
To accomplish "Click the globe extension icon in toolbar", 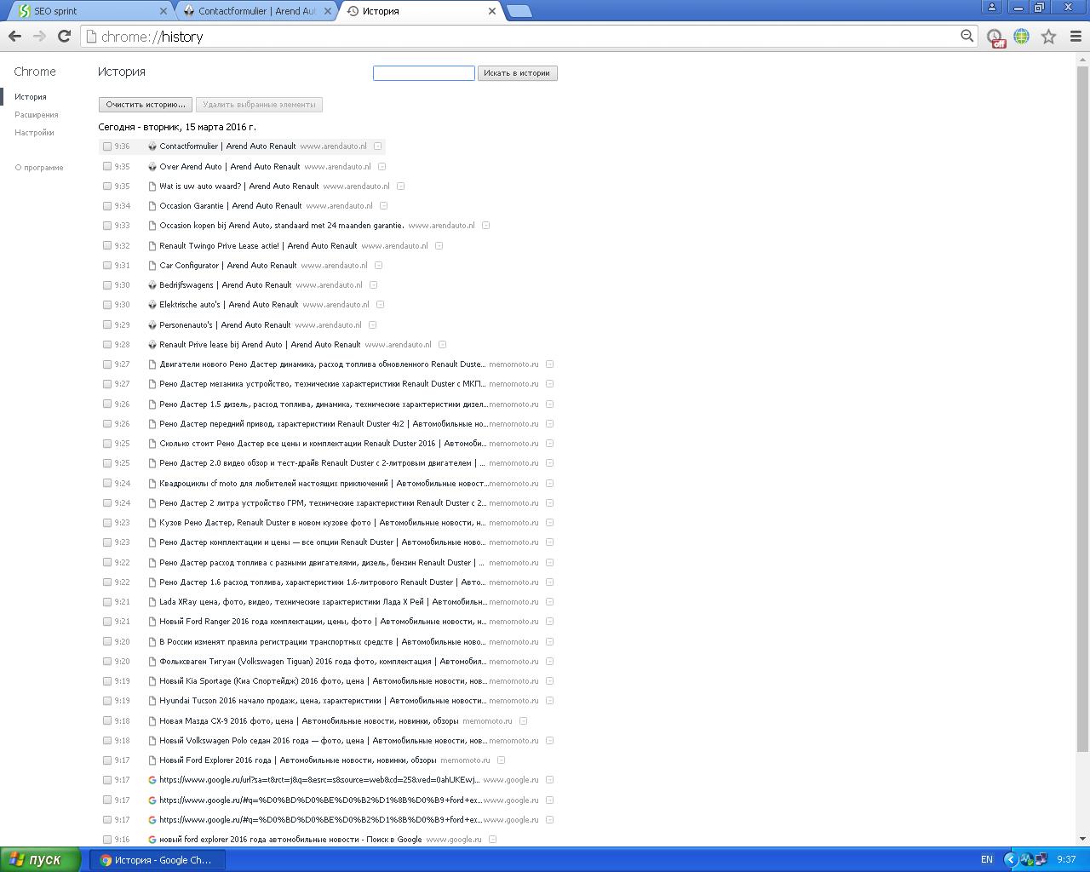I will coord(1022,37).
